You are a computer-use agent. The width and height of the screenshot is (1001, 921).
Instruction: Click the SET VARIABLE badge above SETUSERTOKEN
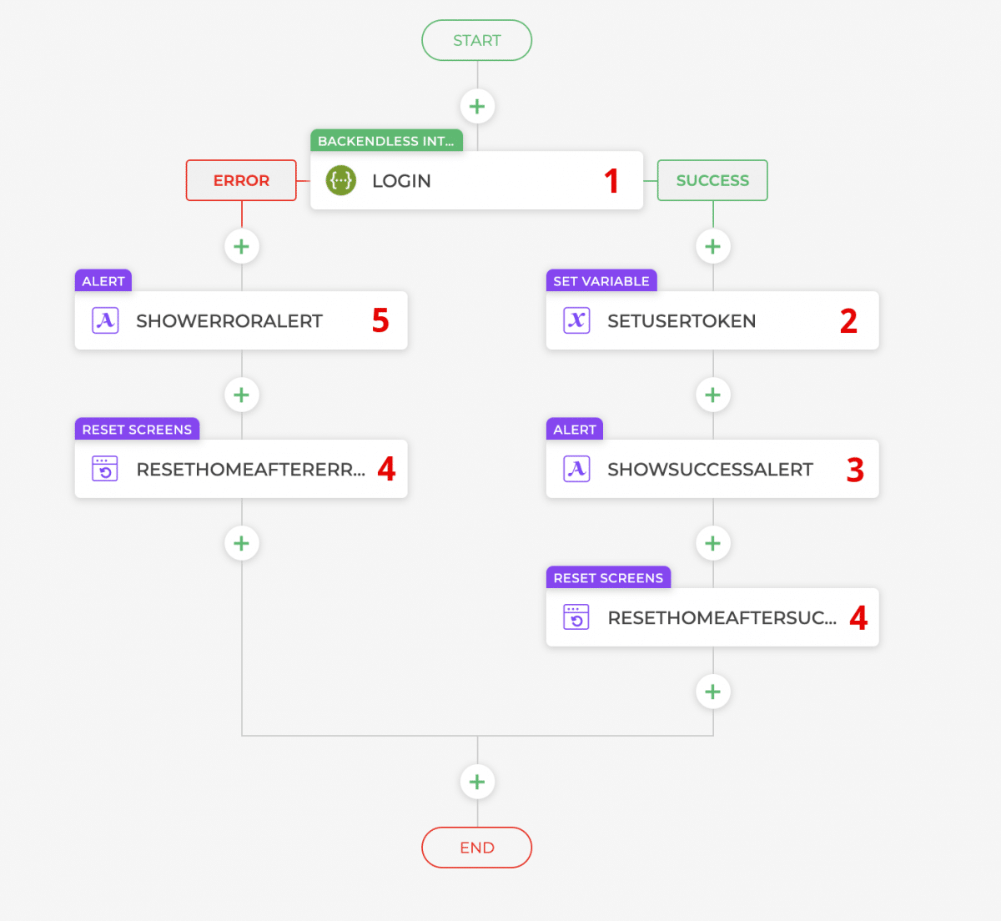[x=601, y=281]
